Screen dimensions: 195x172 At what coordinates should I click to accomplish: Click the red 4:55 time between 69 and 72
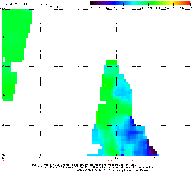[x=134, y=161]
